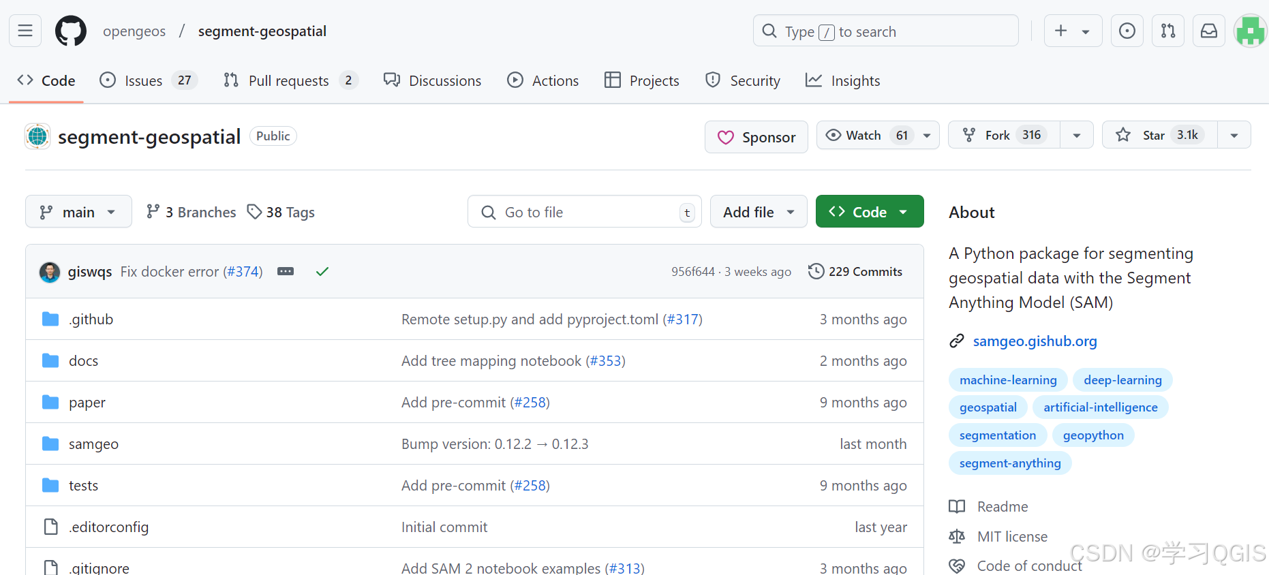Star the repository

pos(1161,136)
